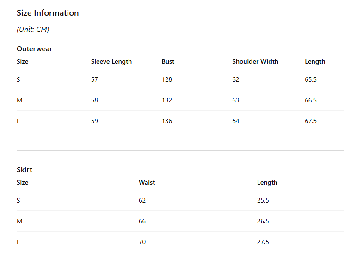Select skirt length value 27.5
The height and width of the screenshot is (258, 344).
(x=263, y=242)
